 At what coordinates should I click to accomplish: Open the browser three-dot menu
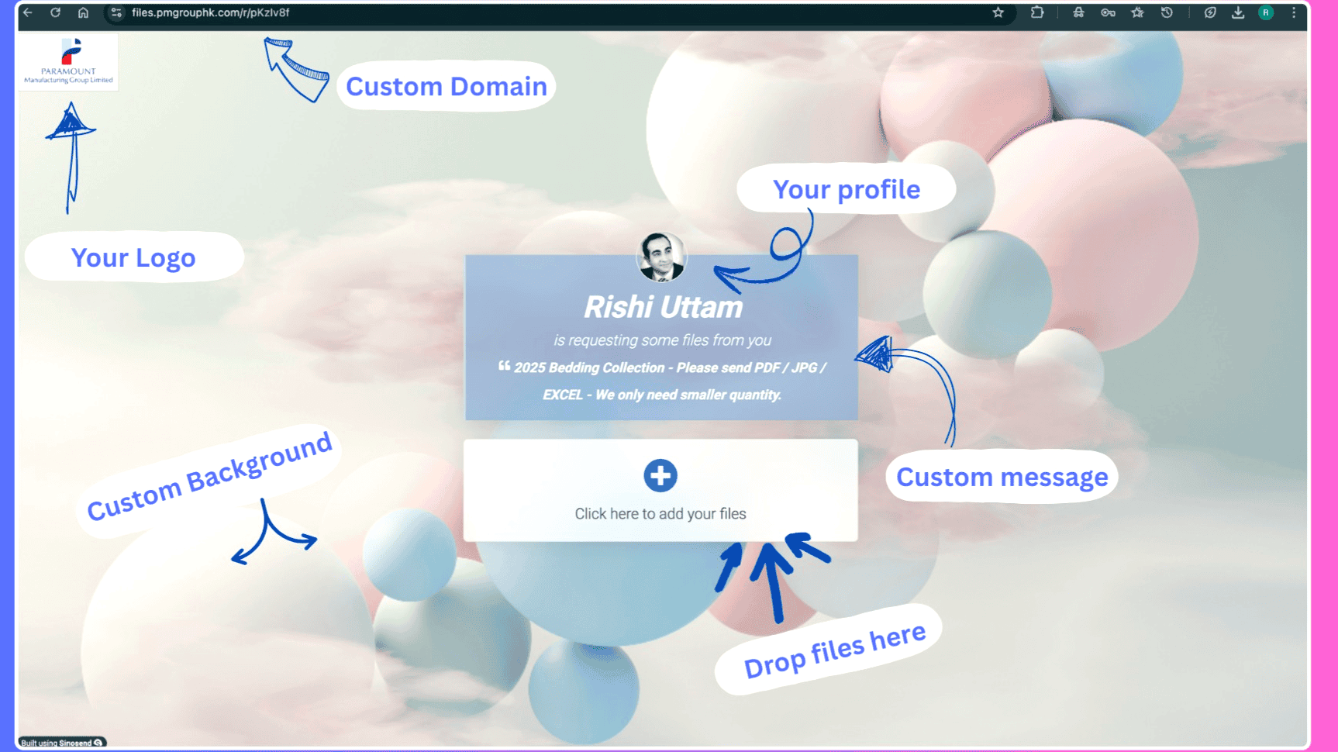[x=1294, y=12]
